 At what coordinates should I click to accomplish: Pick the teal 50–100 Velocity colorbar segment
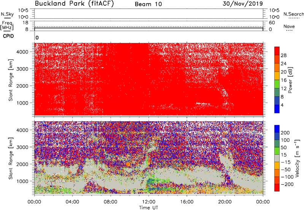click(x=277, y=144)
